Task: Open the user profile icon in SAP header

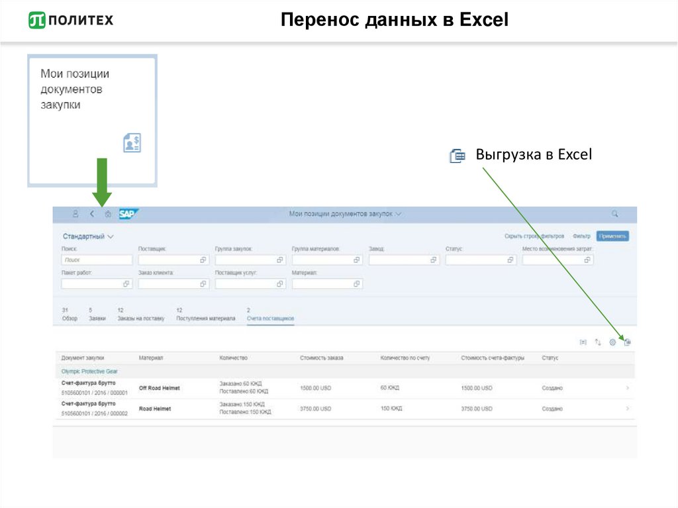Action: coord(75,214)
